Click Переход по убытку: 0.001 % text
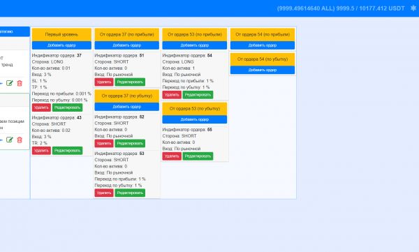 pos(59,100)
